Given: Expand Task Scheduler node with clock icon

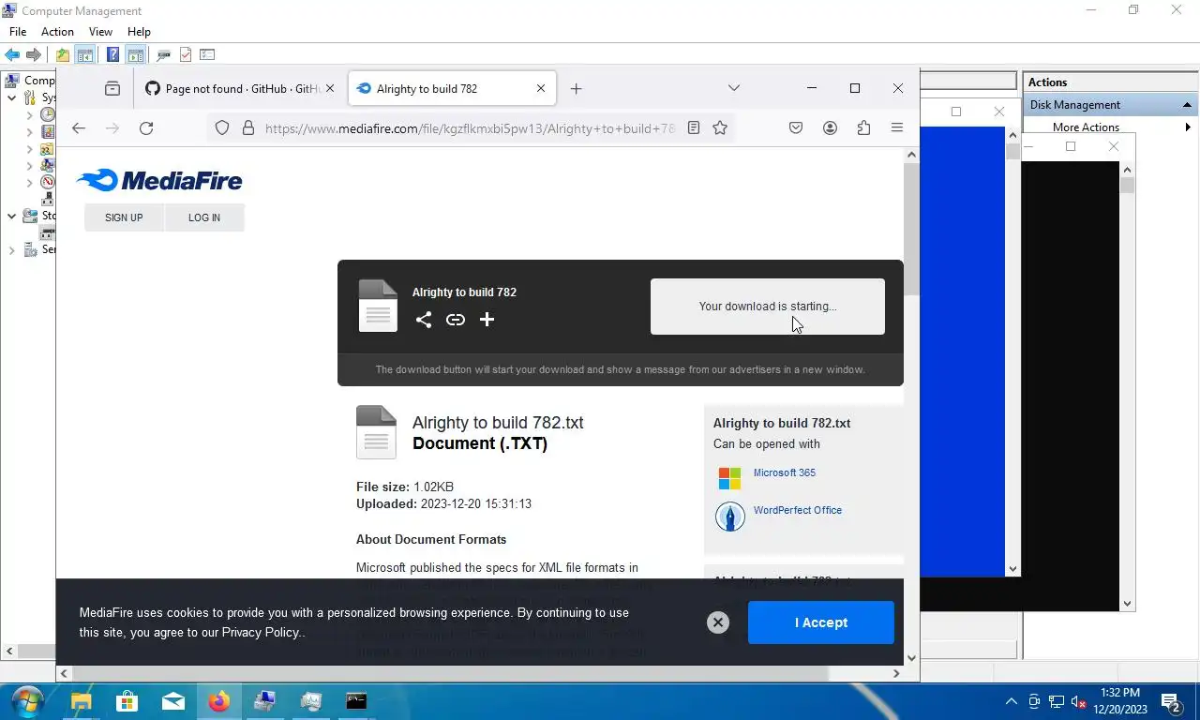Looking at the screenshot, I should [29, 114].
